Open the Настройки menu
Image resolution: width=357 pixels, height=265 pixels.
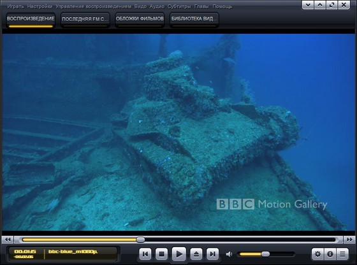pyautogui.click(x=40, y=6)
